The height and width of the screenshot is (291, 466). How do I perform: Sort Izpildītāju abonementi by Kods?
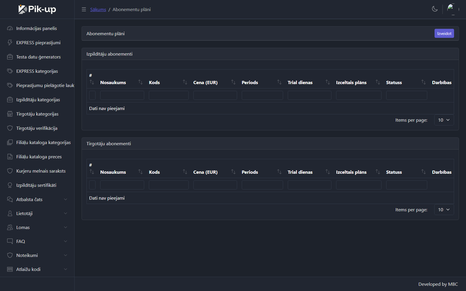[185, 82]
